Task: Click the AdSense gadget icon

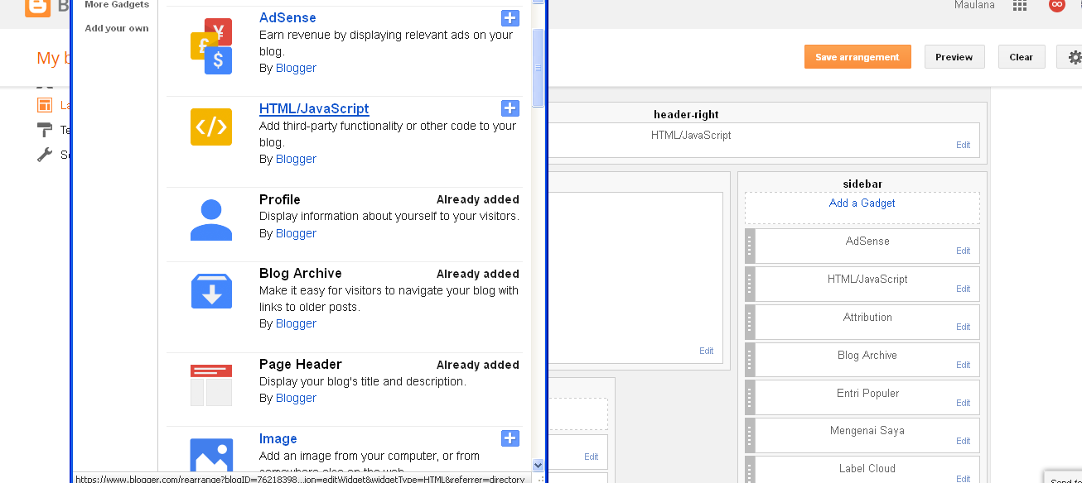Action: pyautogui.click(x=211, y=46)
